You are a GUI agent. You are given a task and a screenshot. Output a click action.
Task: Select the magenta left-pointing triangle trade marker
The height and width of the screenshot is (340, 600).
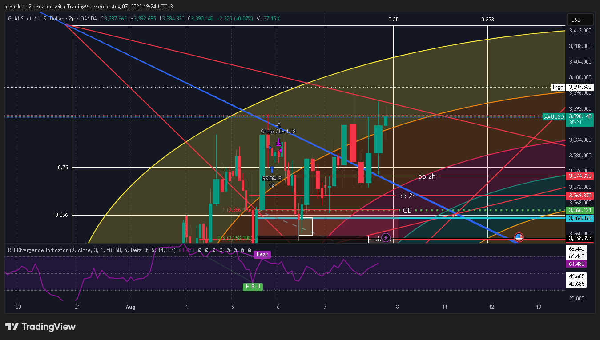[280, 151]
